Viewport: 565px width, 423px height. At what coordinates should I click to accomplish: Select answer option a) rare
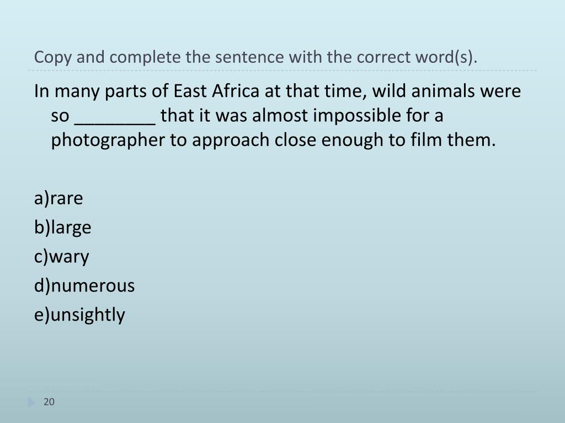coord(58,198)
